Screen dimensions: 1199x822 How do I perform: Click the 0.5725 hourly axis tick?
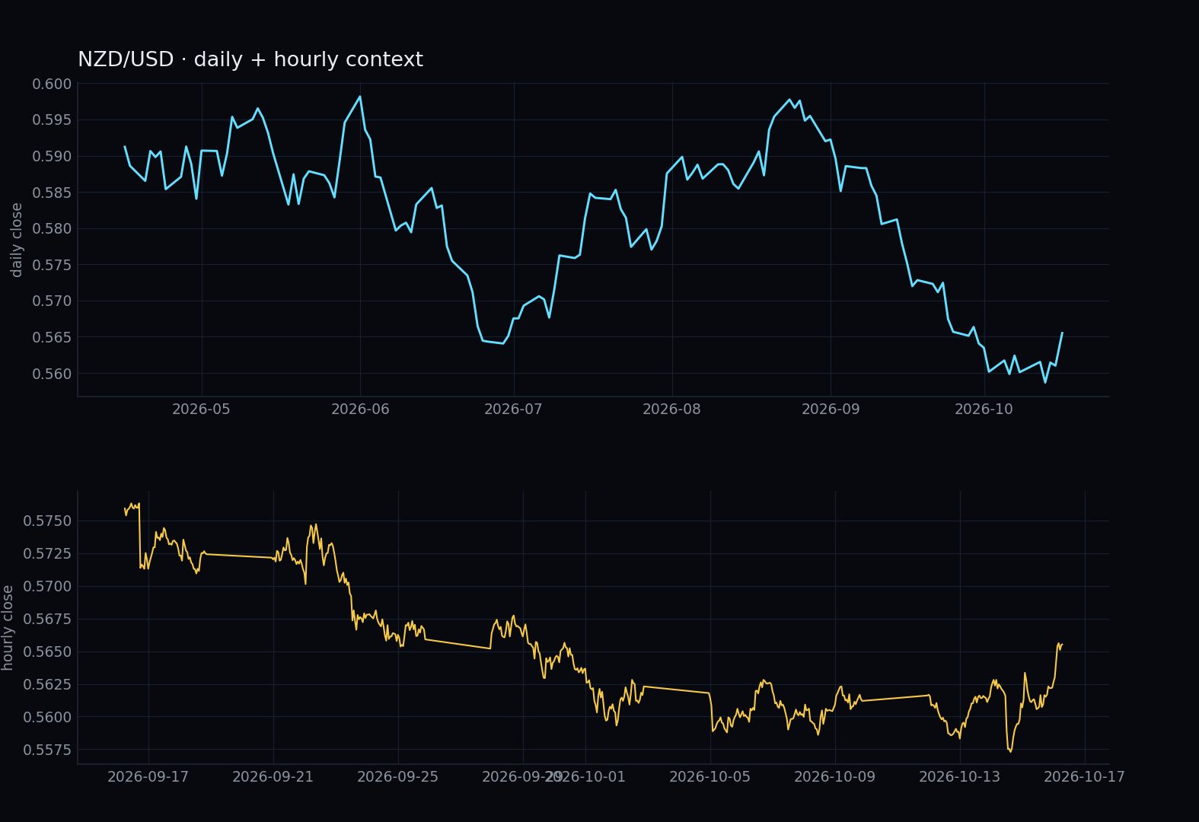click(47, 554)
